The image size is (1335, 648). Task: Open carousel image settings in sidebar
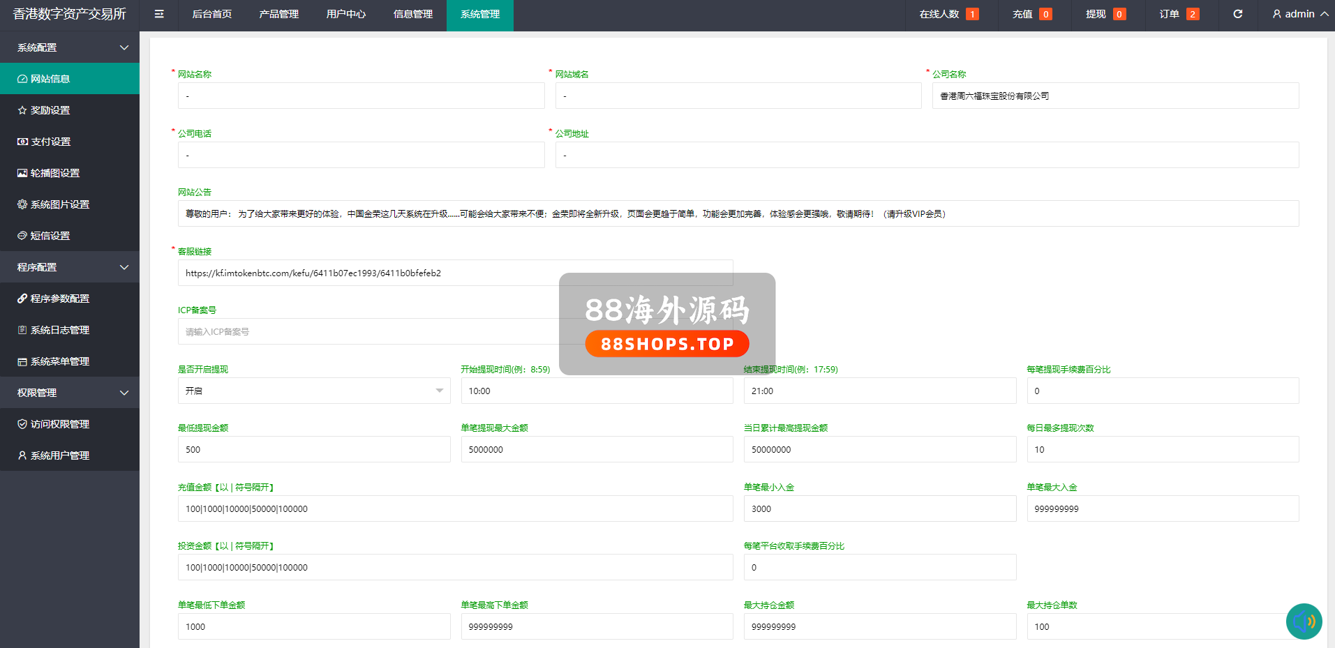pos(54,173)
